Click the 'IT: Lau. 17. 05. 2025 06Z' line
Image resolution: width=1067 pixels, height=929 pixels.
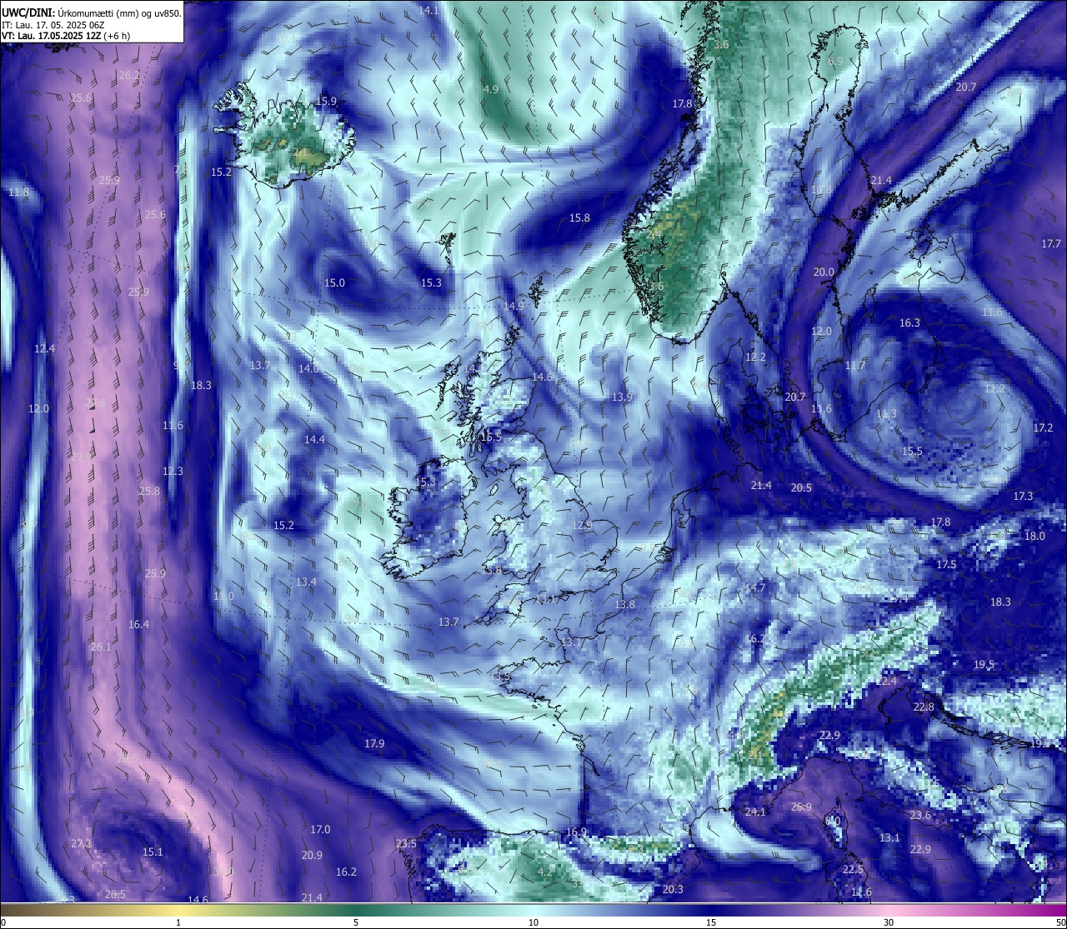53,26
